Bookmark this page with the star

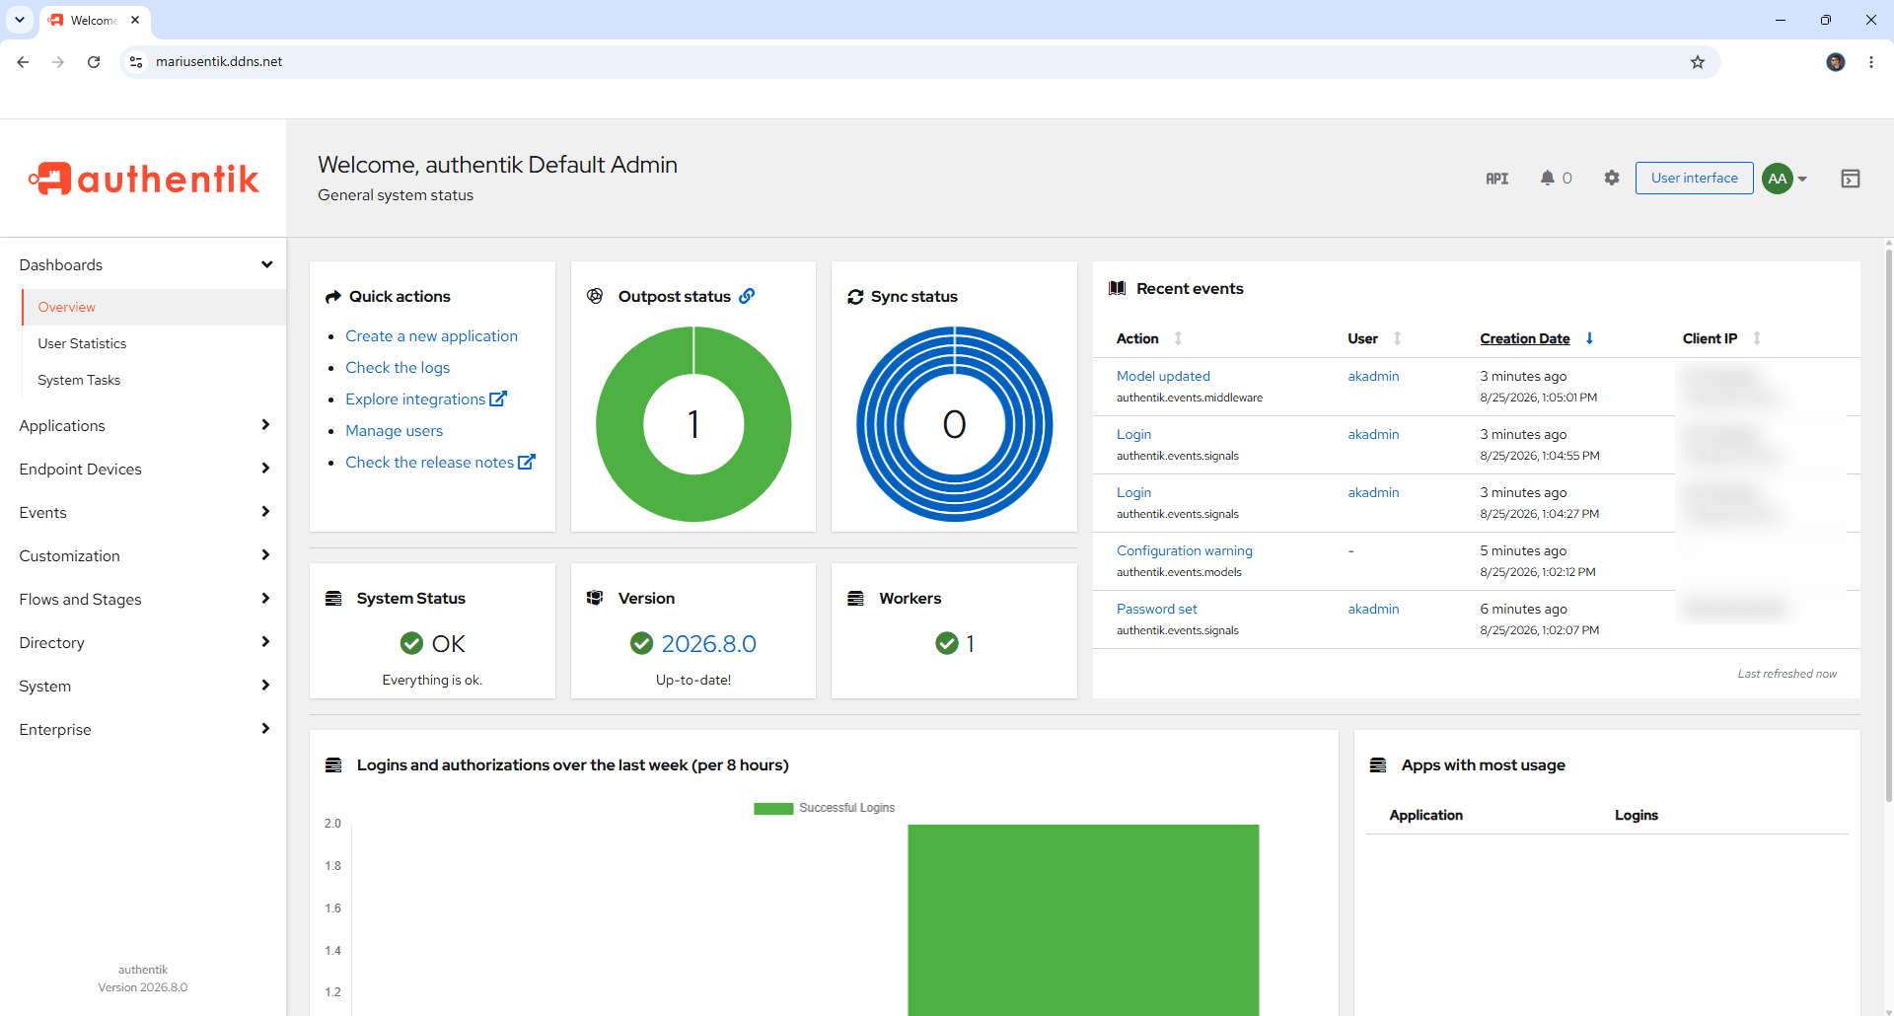click(x=1698, y=62)
